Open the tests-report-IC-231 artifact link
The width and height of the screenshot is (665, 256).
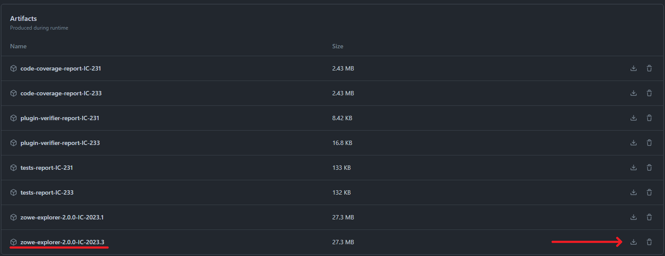pyautogui.click(x=47, y=168)
